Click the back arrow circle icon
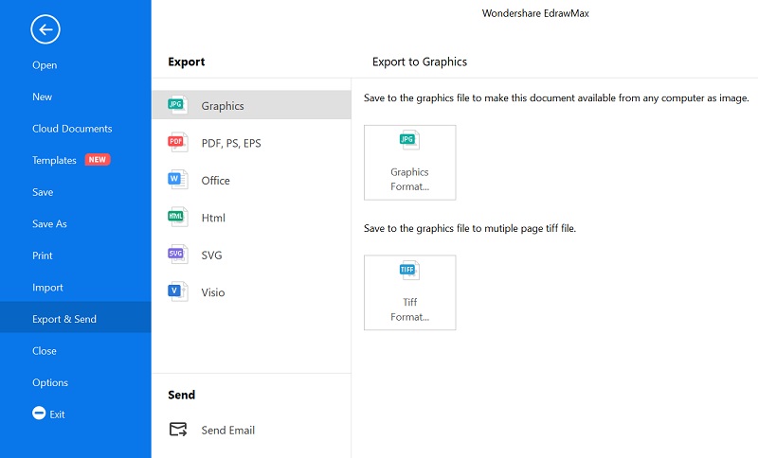Viewport: 758px width, 458px height. coord(45,29)
